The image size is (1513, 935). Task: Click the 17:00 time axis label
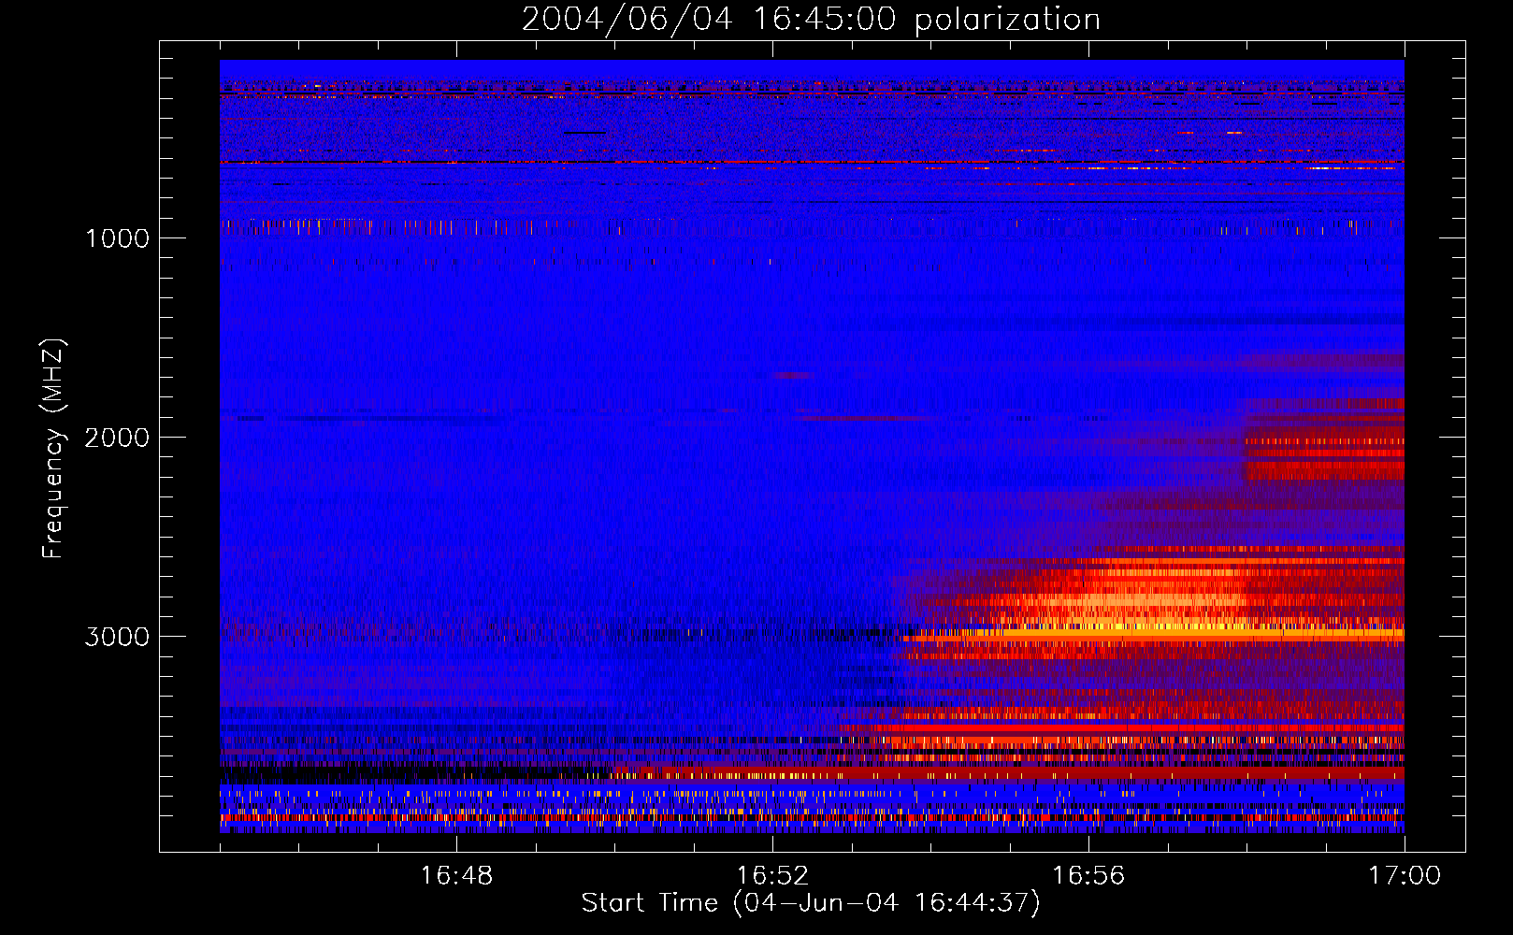tap(1405, 876)
